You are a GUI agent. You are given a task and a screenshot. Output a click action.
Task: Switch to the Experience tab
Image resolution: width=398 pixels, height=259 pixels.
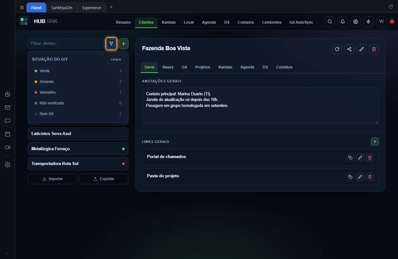point(92,8)
